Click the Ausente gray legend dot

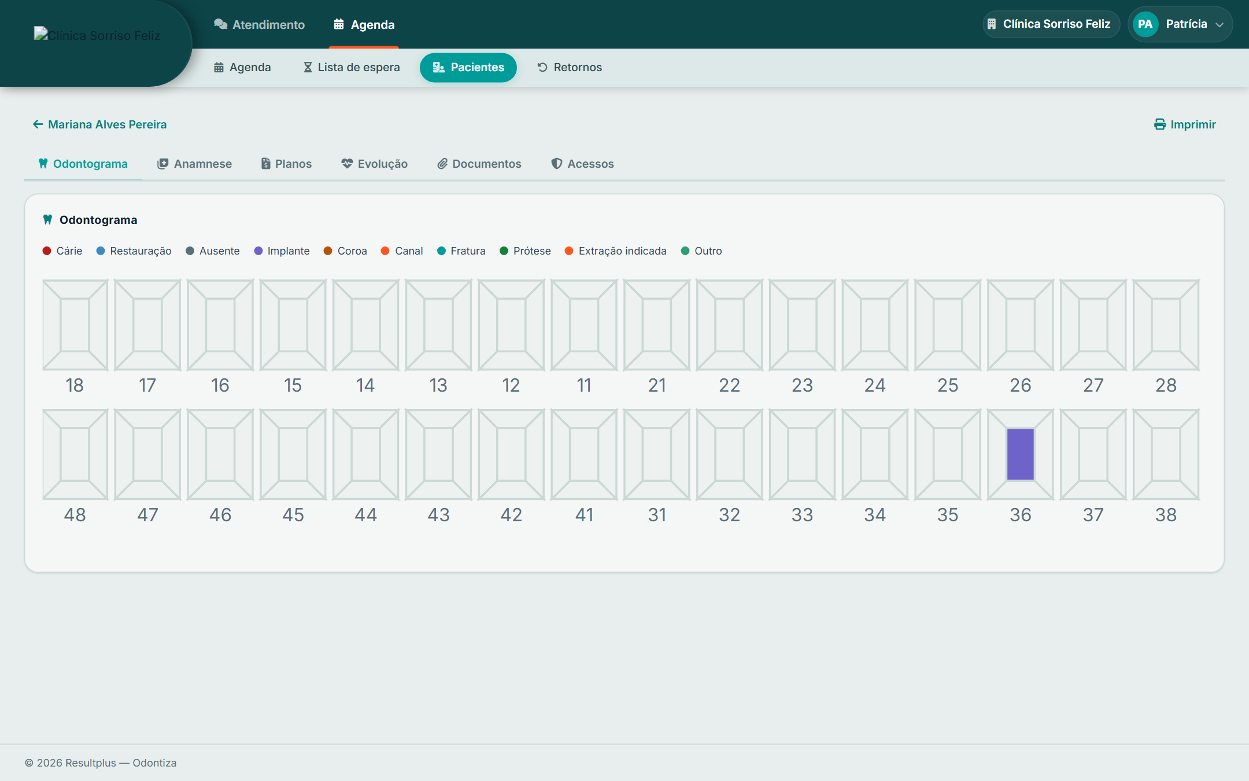pyautogui.click(x=190, y=250)
